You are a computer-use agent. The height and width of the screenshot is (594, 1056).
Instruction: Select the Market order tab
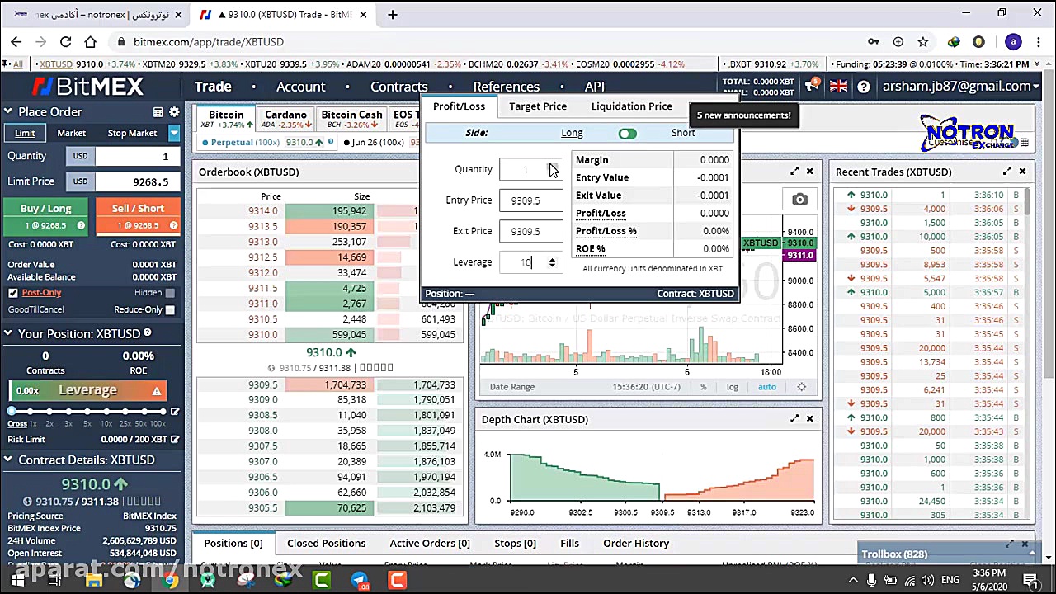click(71, 133)
